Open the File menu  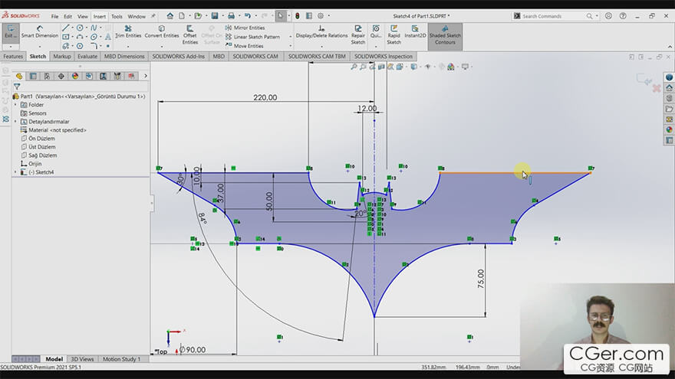pyautogui.click(x=54, y=16)
